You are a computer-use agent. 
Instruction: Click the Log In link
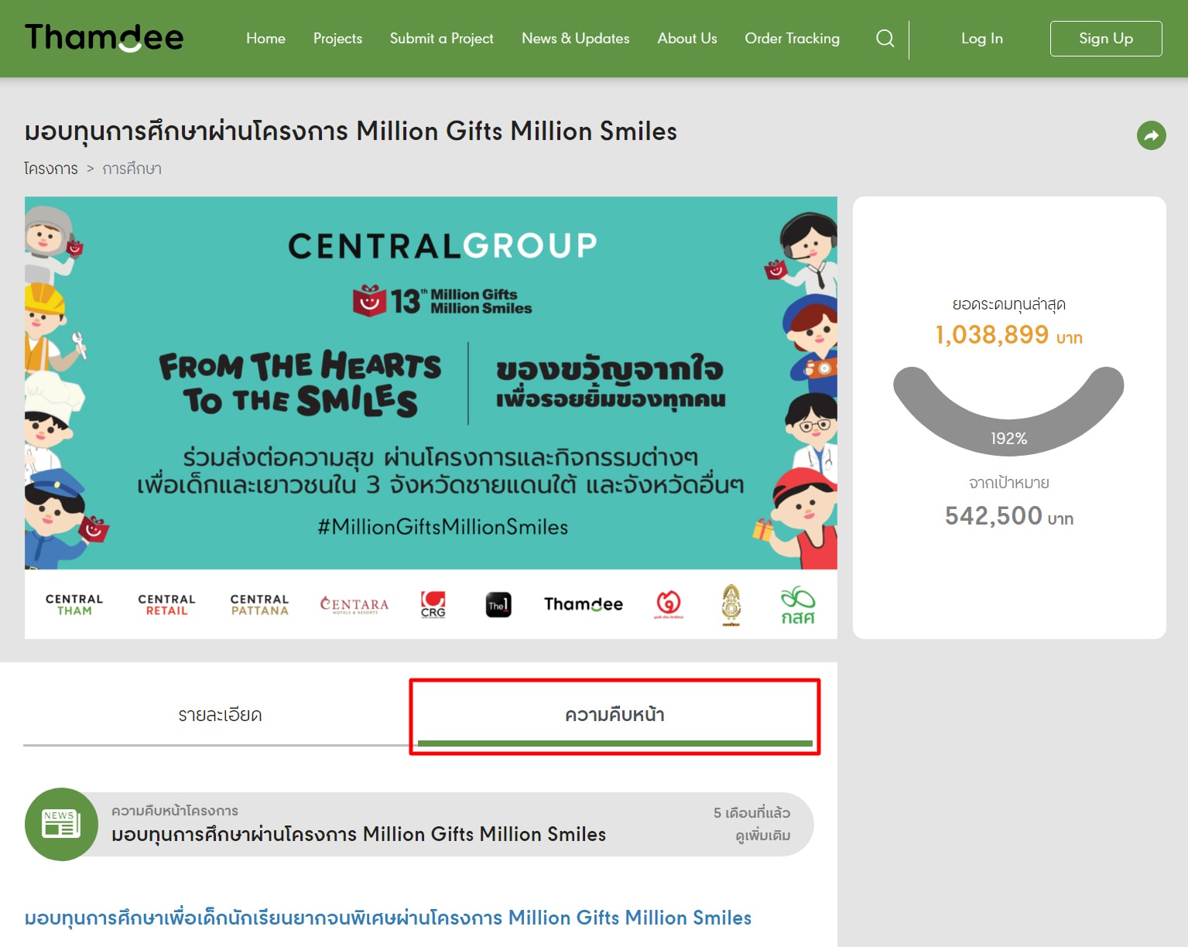981,39
